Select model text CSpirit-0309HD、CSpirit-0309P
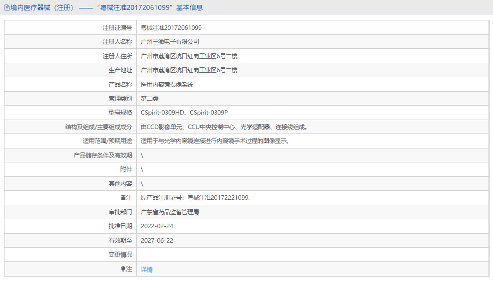This screenshot has height=281, width=493. point(184,113)
